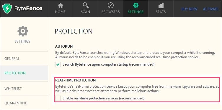Click the ACTIVATE link
This screenshot has height=110, width=222.
(211, 9)
